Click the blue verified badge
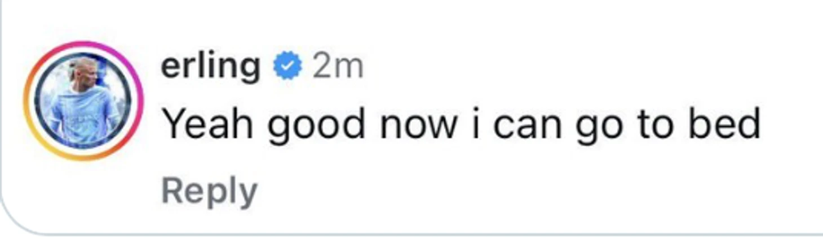 click(287, 65)
